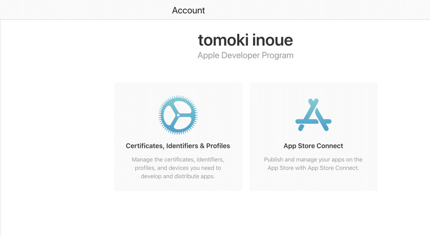
Task: Click "Publish and manage your apps" description line
Action: point(314,159)
